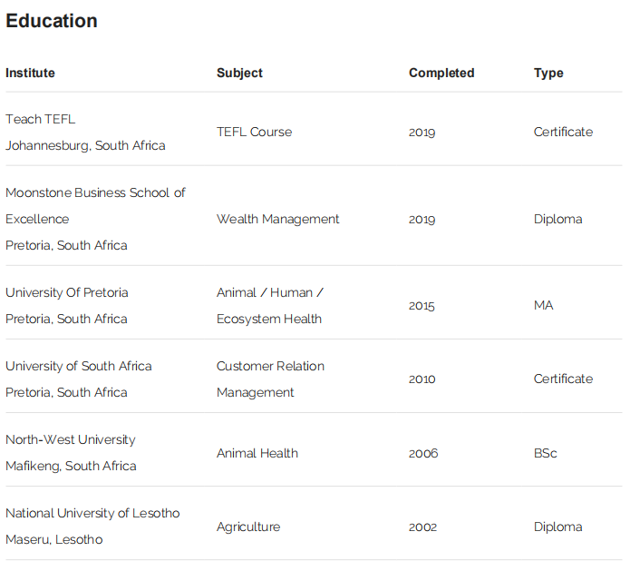Select the North-West University entry
This screenshot has width=630, height=571.
tap(71, 439)
